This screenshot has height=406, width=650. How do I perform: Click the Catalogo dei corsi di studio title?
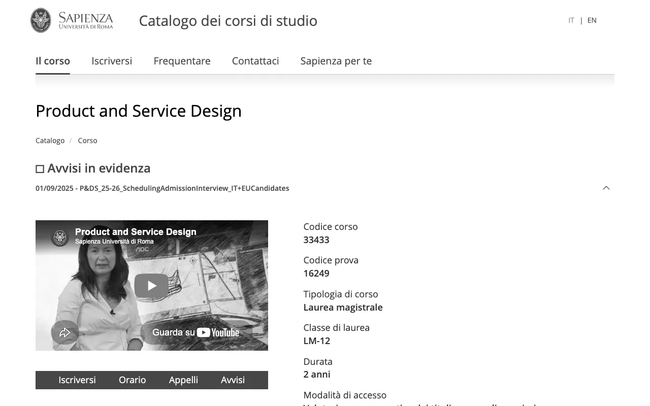tap(228, 21)
